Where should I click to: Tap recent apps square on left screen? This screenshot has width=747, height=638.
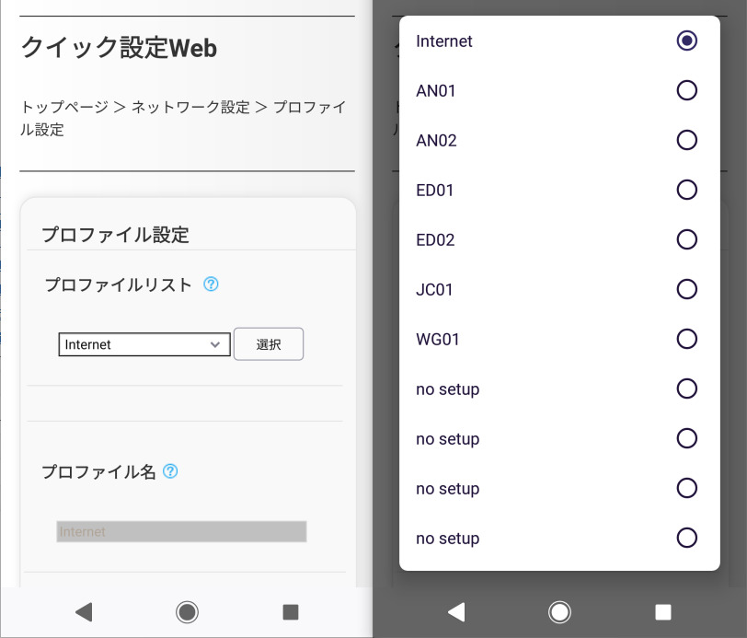click(291, 611)
